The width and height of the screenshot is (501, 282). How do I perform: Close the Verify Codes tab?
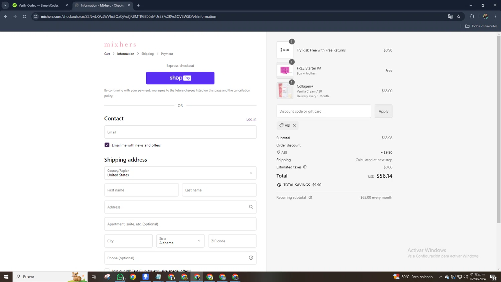pos(67,5)
